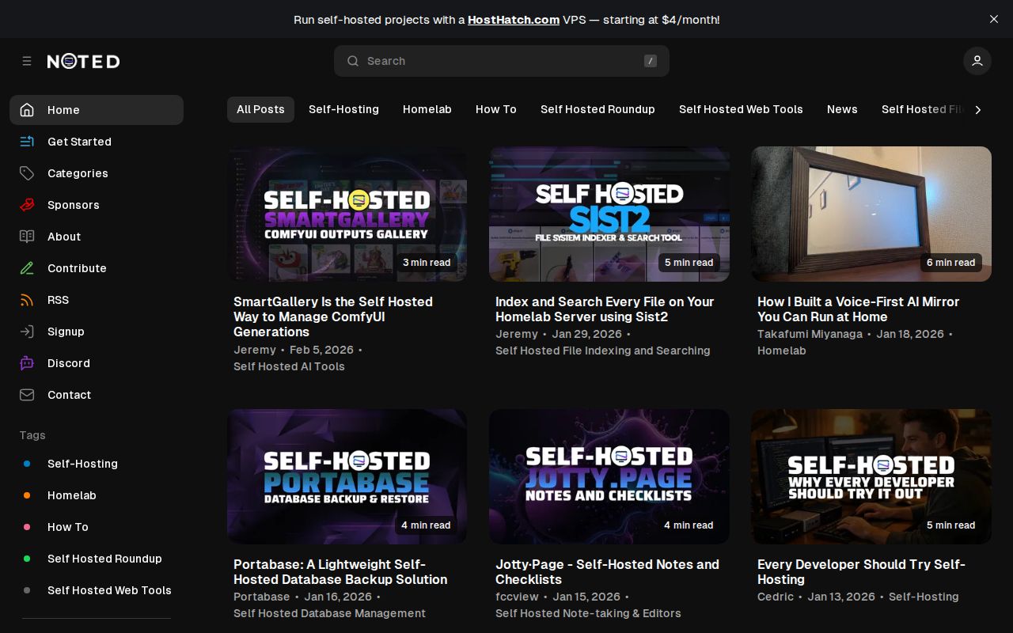Open the SmartGallery article thumbnail

tap(347, 214)
